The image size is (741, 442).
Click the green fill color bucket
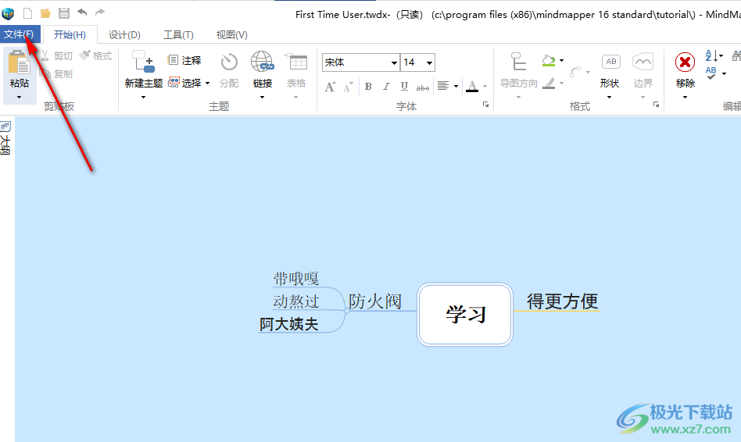click(549, 60)
